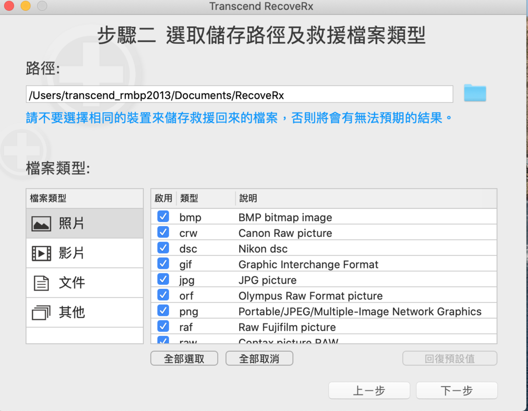Disable the dsc Nikon checkbox
The height and width of the screenshot is (411, 528).
(x=163, y=248)
